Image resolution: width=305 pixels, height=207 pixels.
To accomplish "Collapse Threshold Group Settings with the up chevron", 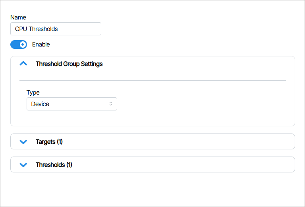I will (23, 64).
